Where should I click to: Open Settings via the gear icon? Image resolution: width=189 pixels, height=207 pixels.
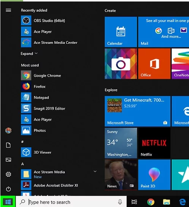click(x=8, y=175)
